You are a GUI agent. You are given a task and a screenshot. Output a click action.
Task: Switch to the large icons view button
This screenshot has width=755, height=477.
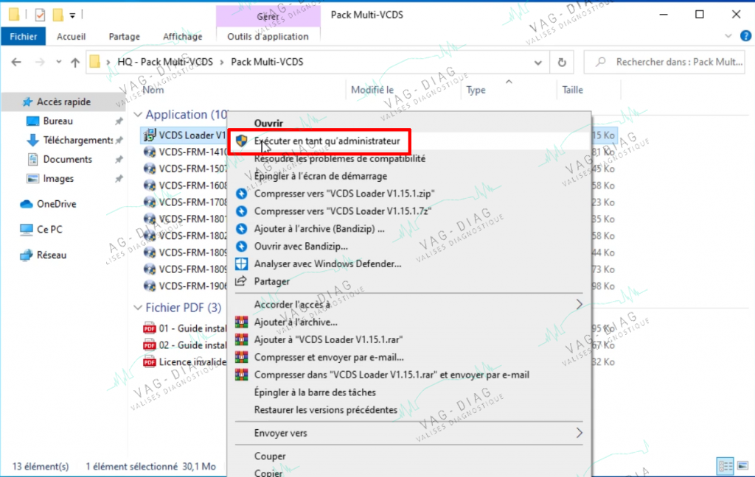(743, 465)
